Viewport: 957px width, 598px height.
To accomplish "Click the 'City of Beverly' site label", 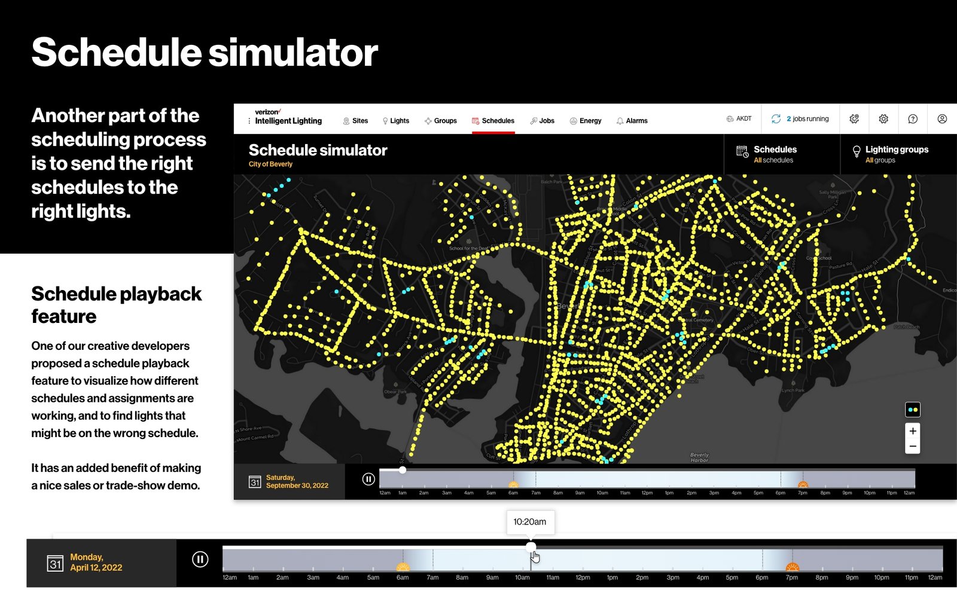I will point(270,164).
